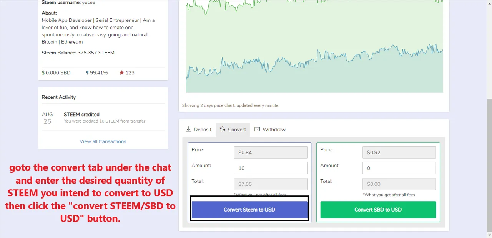The width and height of the screenshot is (492, 238).
Task: Click the page's vertical scrollbar thumb
Action: pos(489,166)
